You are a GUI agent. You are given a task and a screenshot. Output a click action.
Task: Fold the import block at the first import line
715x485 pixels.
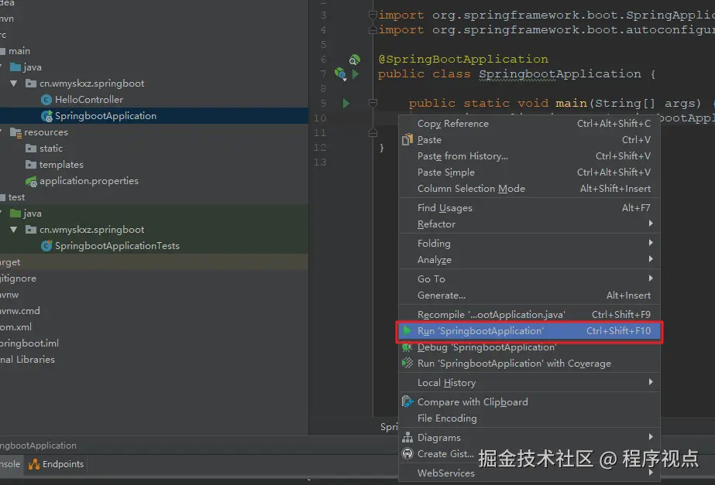(x=373, y=15)
